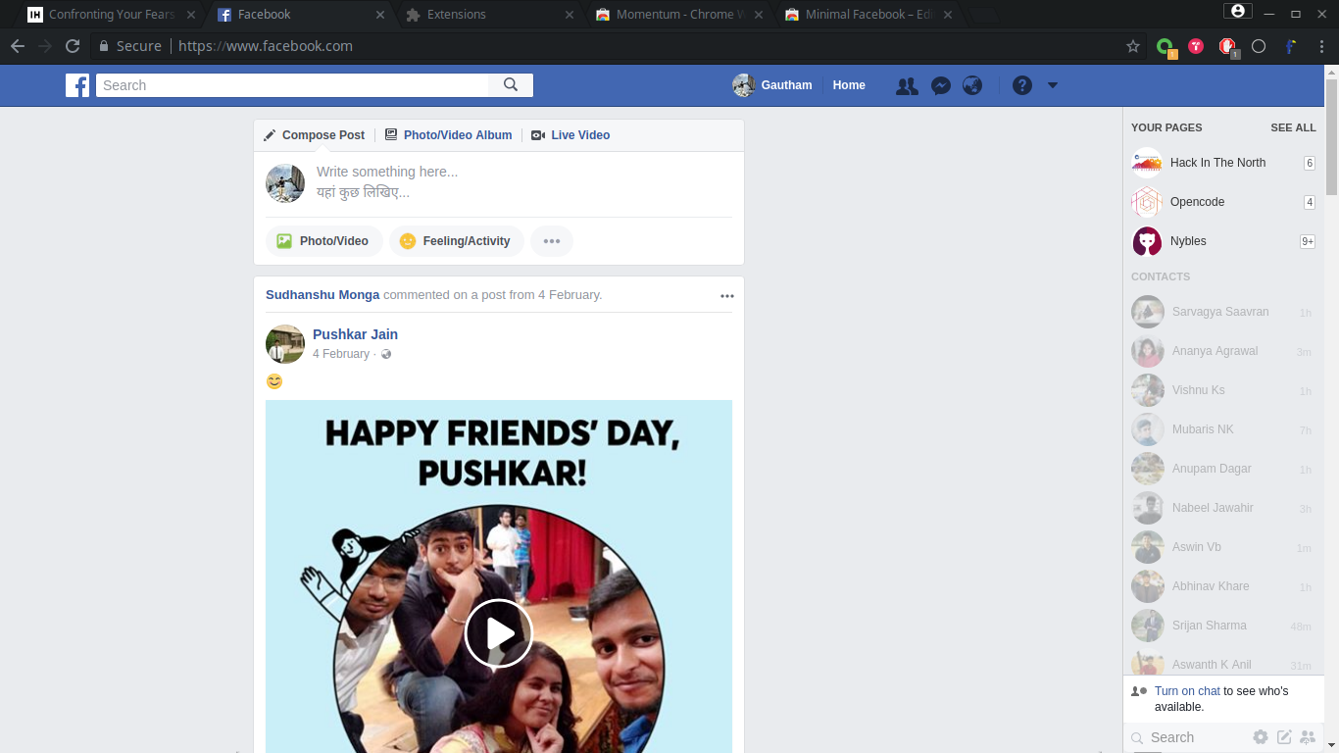Open chat with Abhinav Khare
Screen dimensions: 1339x753
click(1221, 586)
